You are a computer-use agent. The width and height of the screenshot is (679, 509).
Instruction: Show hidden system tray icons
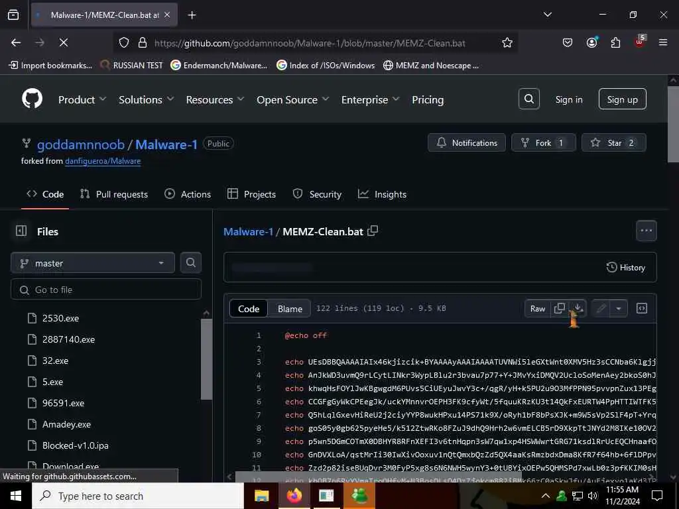pos(546,496)
